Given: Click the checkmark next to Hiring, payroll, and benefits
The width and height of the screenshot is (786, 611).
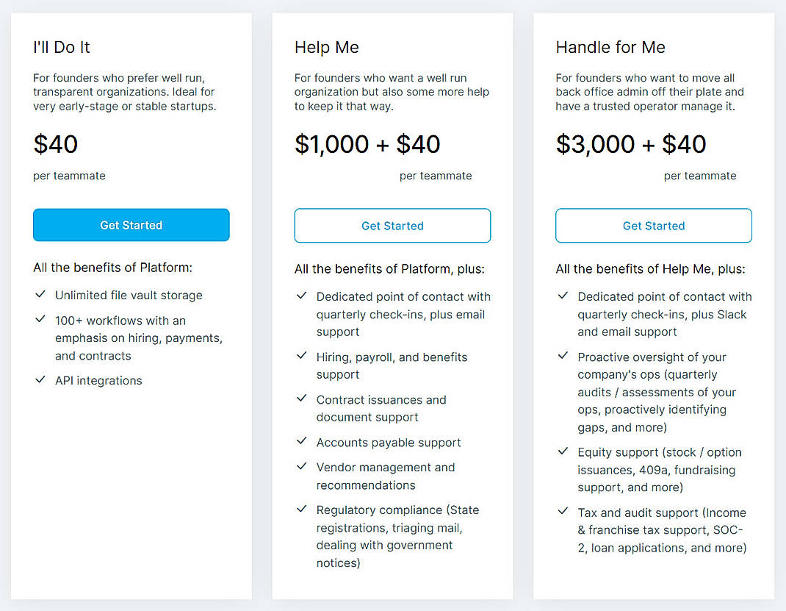Looking at the screenshot, I should 302,356.
